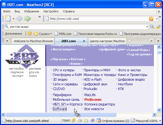The width and height of the screenshot is (163, 125).
Task: Click the Дополнения toolbar button
Action: coord(13,34)
